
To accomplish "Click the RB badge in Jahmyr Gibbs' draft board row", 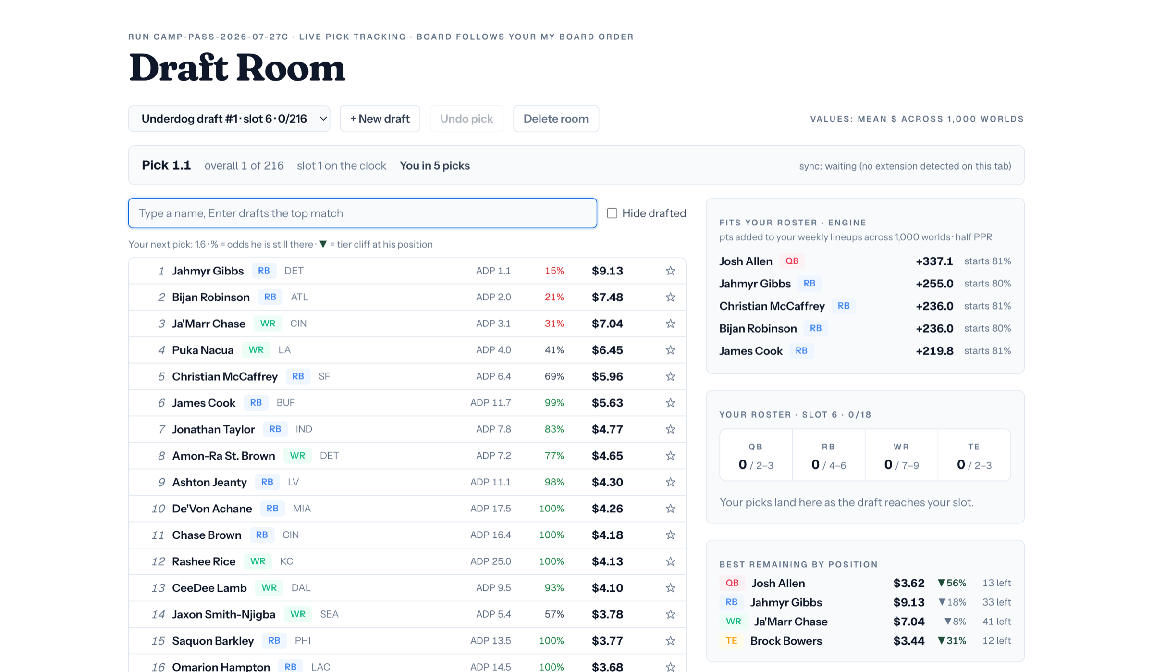I will click(264, 271).
